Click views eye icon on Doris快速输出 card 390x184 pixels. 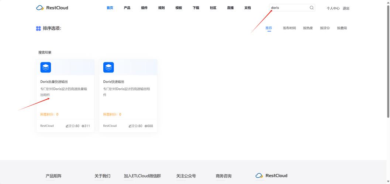(146, 126)
